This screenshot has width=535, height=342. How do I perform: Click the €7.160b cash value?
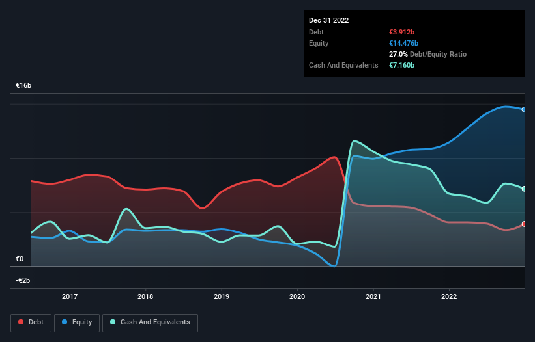click(x=401, y=65)
